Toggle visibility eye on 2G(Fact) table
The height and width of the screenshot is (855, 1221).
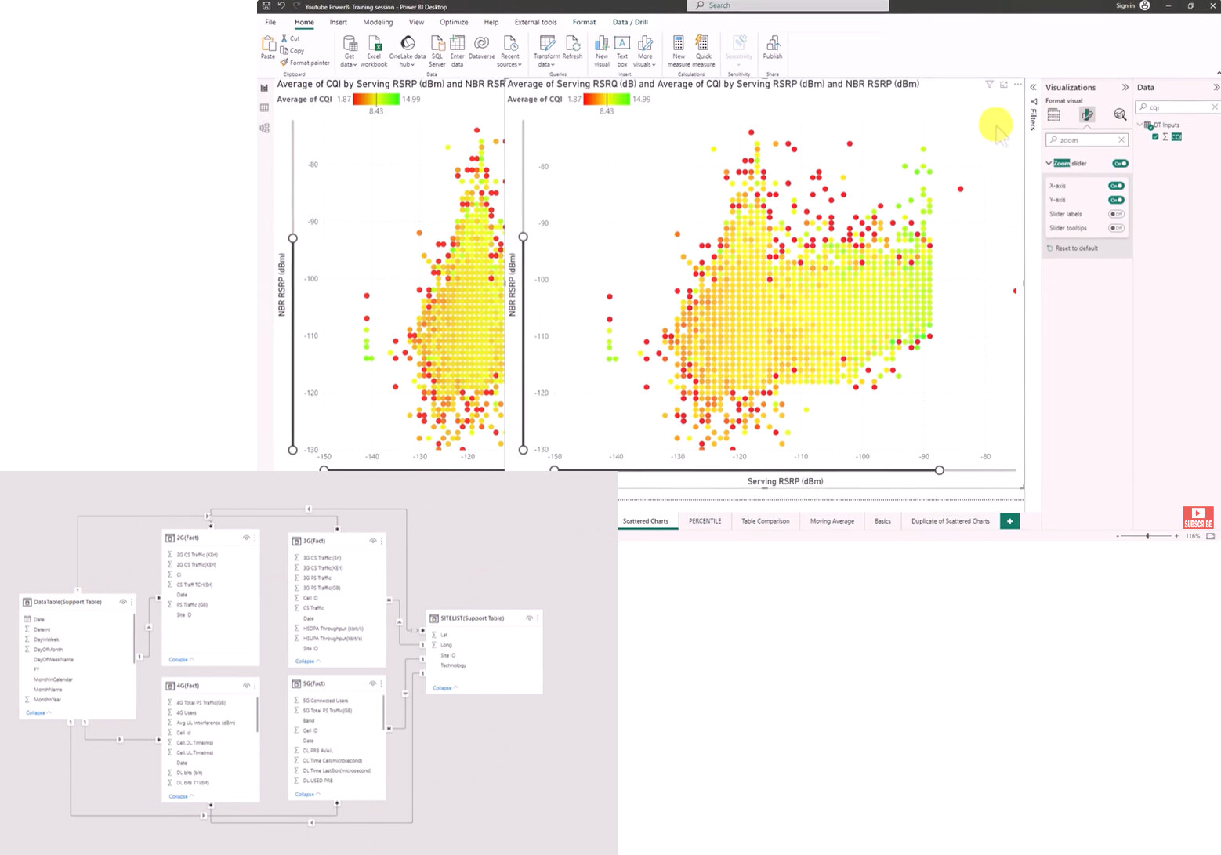tap(246, 538)
